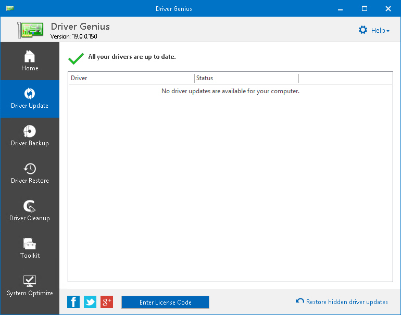Open the System Optimize section
The image size is (401, 315).
pyautogui.click(x=30, y=286)
